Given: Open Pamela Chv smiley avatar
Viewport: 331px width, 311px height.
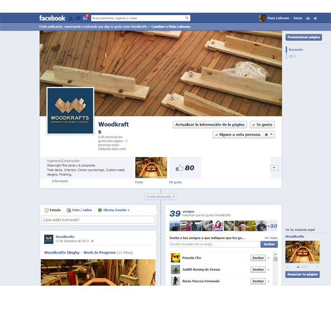Looking at the screenshot, I should (175, 258).
